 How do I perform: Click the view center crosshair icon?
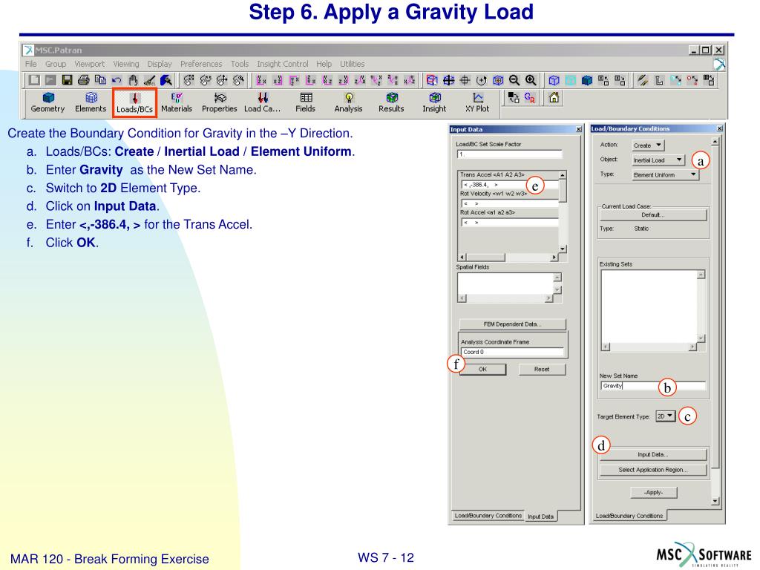(x=465, y=80)
